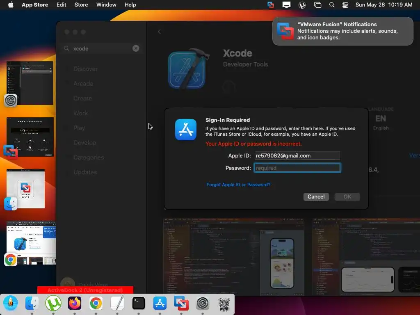Click the VMware Fusion notification banner

click(x=343, y=31)
